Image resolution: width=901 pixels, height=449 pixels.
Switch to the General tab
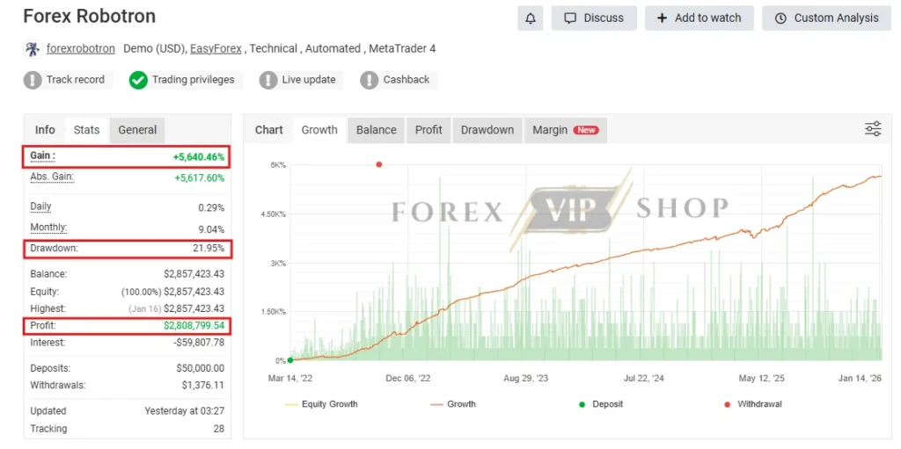137,130
